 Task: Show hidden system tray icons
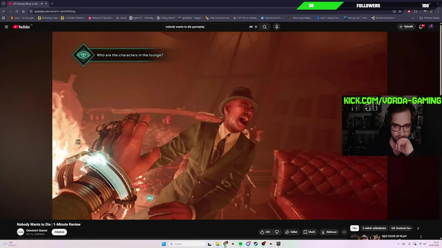point(398,244)
